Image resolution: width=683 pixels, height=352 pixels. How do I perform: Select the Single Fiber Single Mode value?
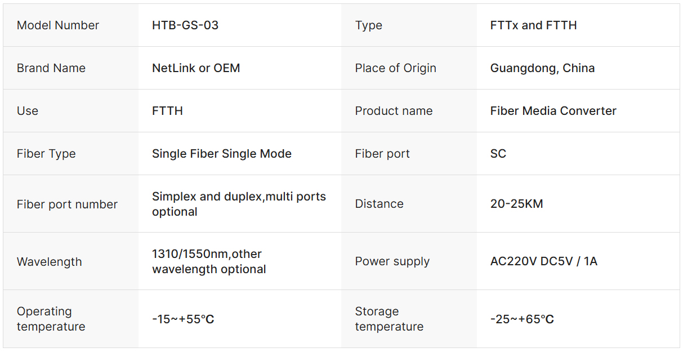tap(222, 154)
